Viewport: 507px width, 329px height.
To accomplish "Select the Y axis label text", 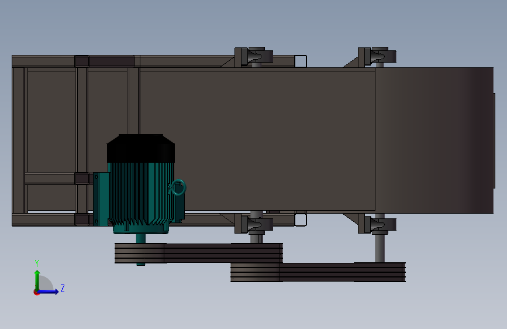I will click(x=37, y=263).
